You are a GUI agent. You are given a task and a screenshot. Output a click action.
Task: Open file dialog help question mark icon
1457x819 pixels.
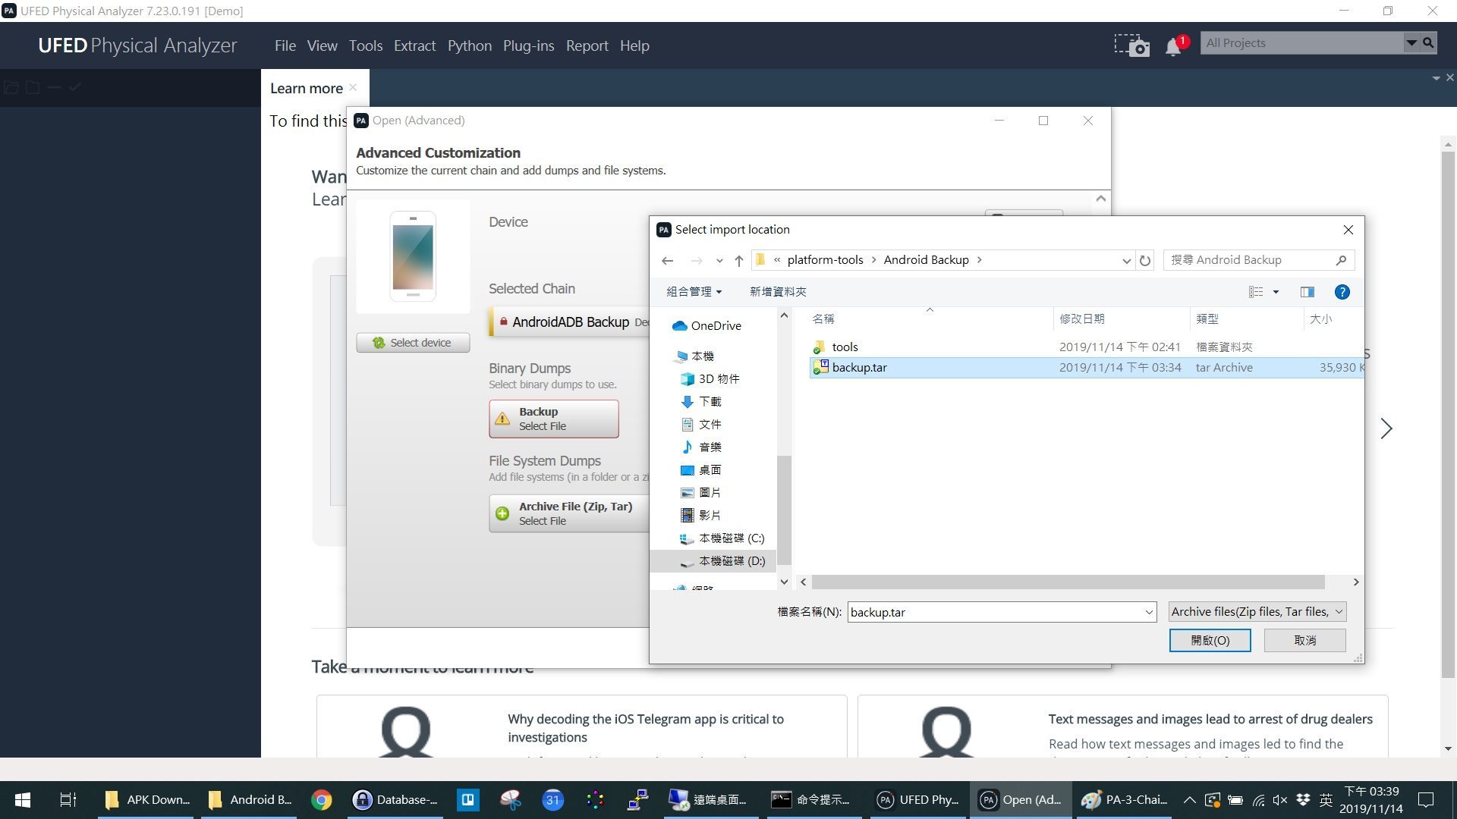pyautogui.click(x=1342, y=292)
